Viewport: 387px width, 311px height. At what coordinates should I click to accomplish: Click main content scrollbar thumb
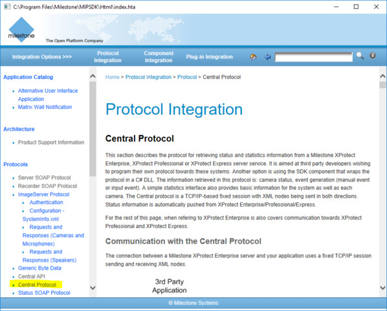point(382,85)
